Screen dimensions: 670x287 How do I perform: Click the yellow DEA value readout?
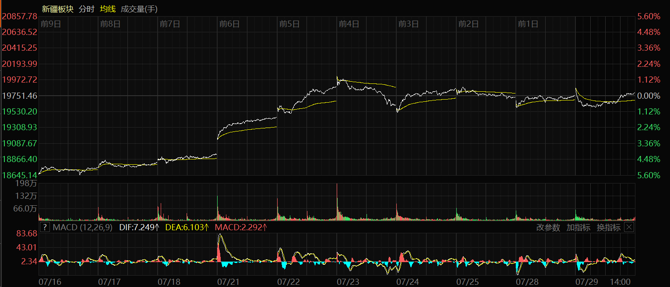pos(187,227)
